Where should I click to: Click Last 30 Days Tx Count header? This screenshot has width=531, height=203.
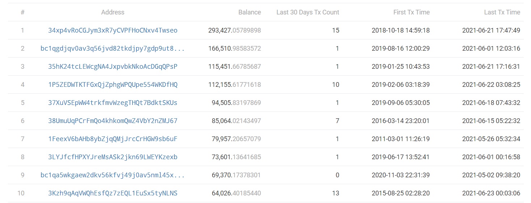(308, 12)
